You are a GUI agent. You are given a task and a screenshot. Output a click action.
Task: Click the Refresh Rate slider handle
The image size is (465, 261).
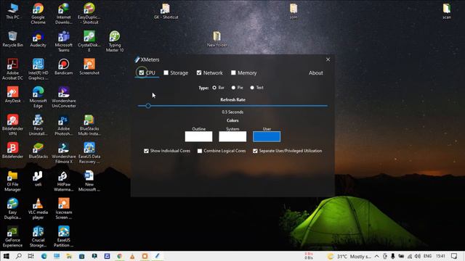tap(148, 106)
